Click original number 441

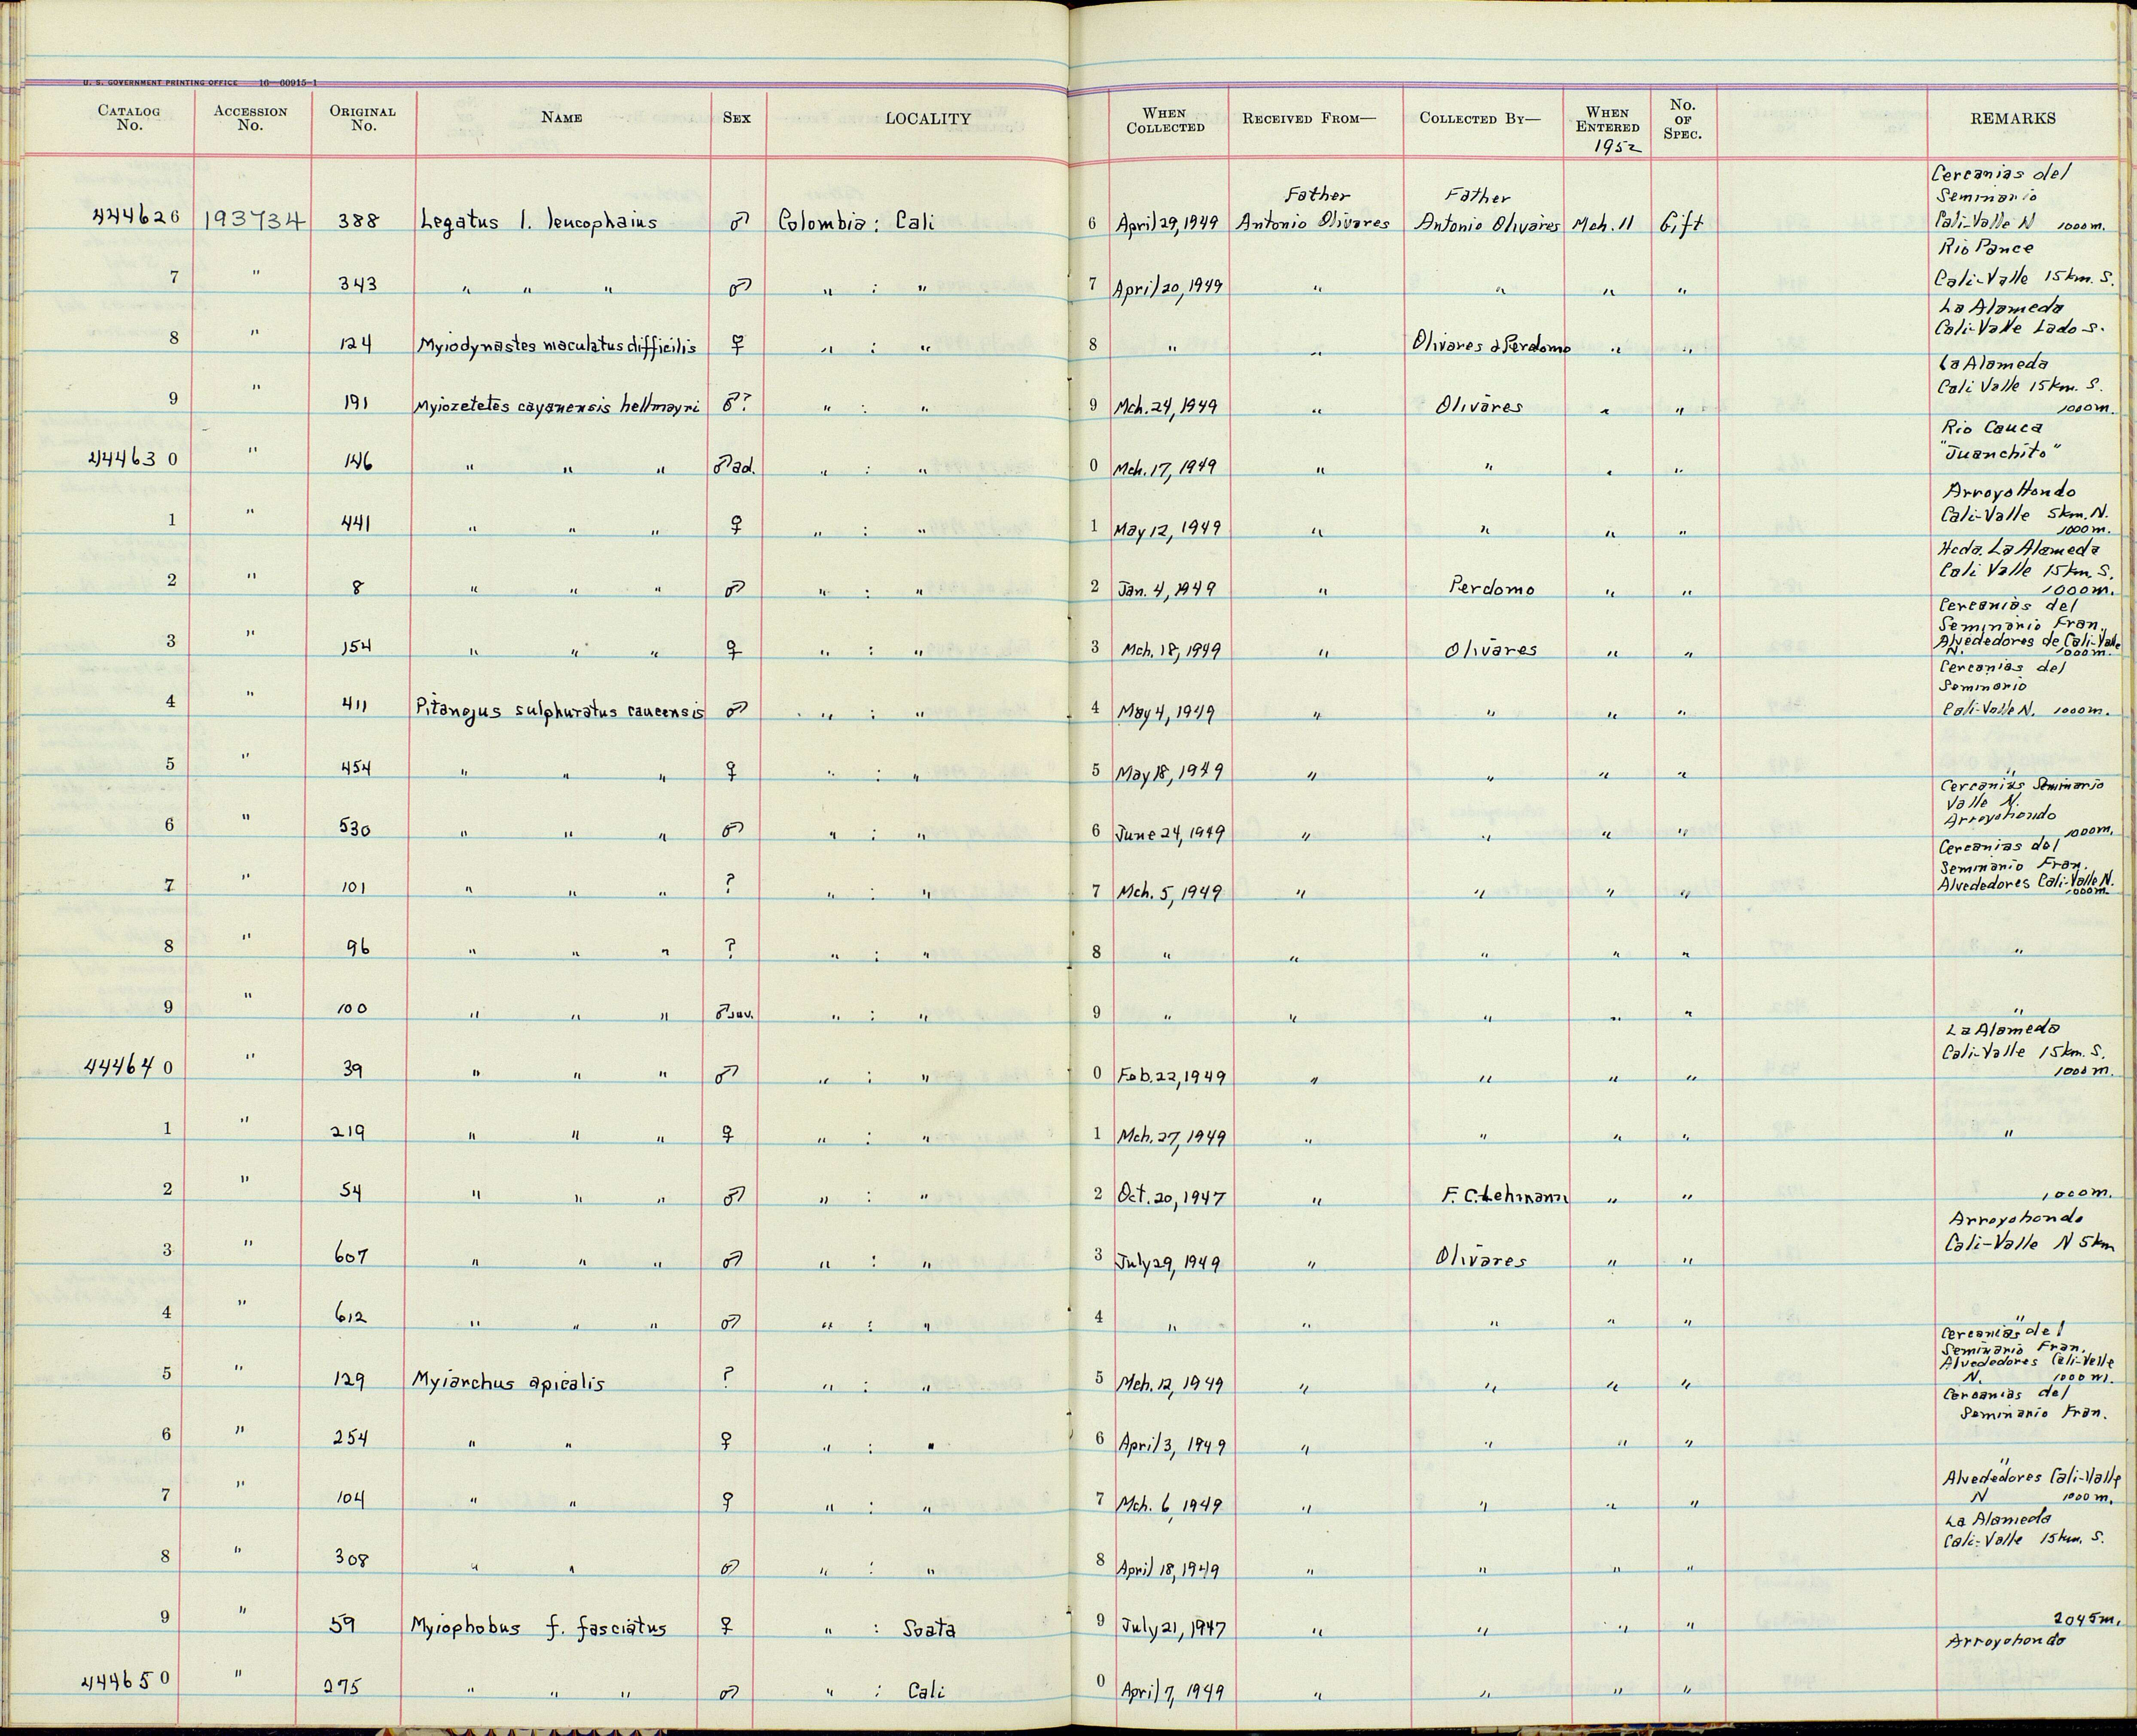(x=356, y=524)
